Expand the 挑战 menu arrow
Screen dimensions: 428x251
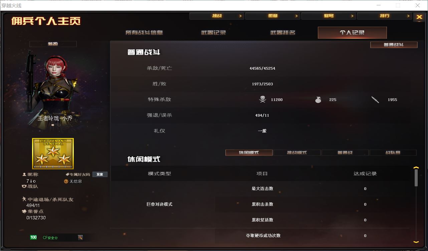click(240, 16)
